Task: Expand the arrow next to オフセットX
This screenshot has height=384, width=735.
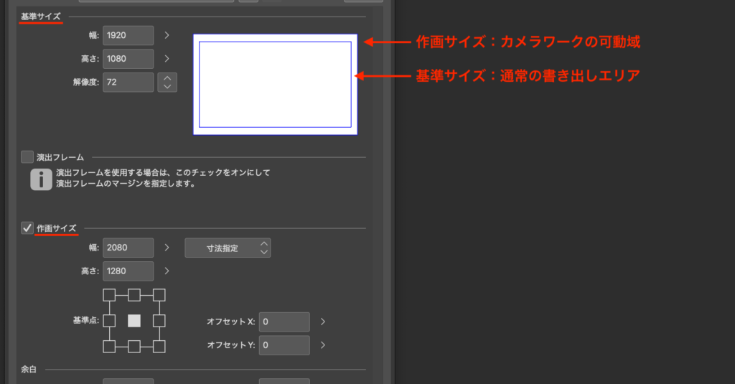Action: tap(323, 322)
